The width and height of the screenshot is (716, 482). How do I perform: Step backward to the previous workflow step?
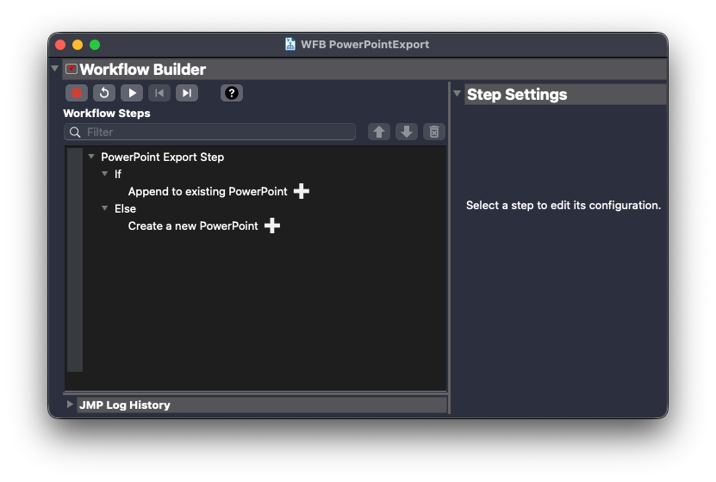(159, 93)
